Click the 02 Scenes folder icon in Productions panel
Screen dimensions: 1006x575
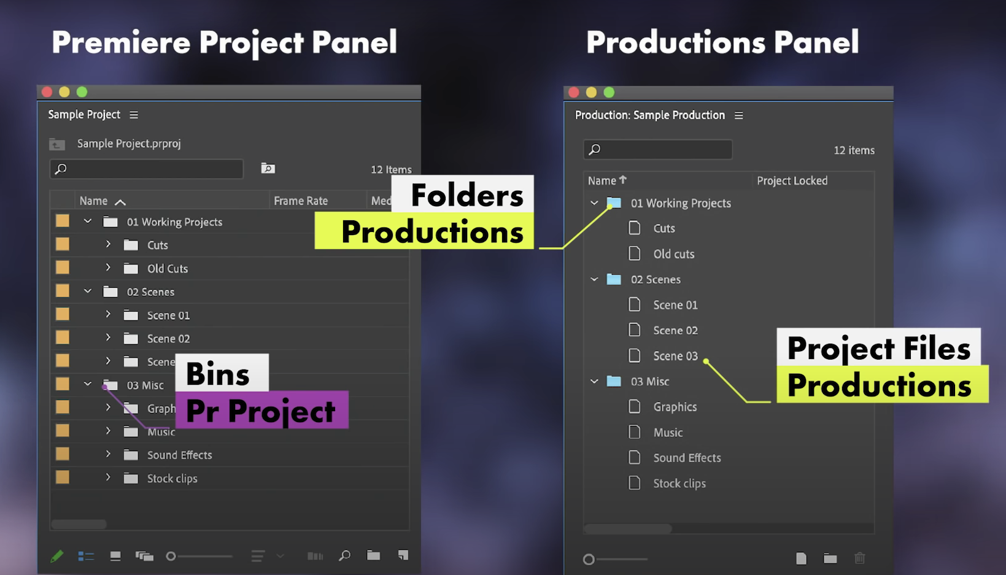pos(614,280)
